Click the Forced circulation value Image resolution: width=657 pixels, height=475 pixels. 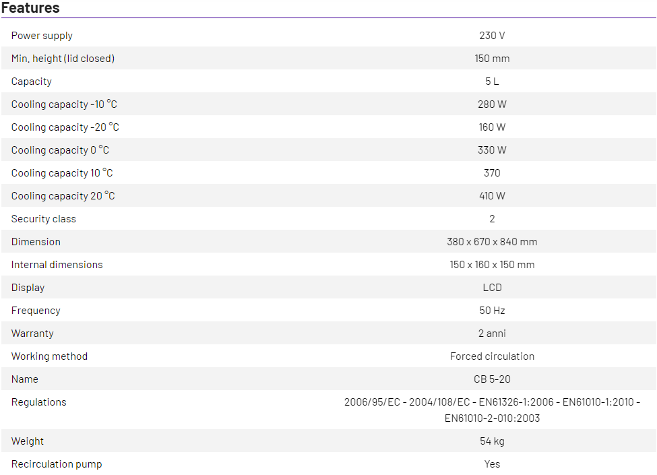point(492,356)
